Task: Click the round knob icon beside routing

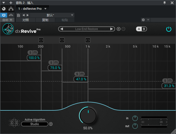Action: [x=4, y=9]
